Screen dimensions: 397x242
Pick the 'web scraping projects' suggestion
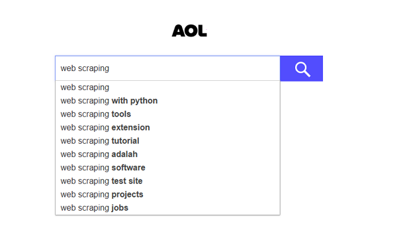click(167, 194)
